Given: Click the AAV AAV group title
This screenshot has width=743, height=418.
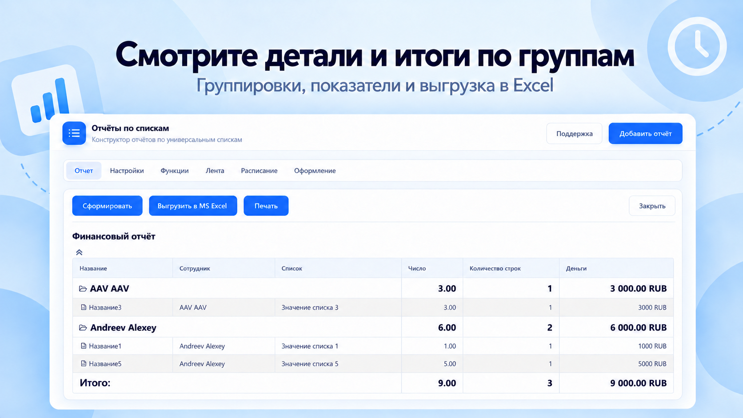Looking at the screenshot, I should click(109, 289).
